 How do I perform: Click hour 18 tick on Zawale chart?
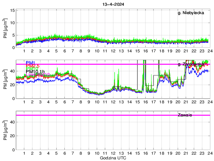pos(162,153)
